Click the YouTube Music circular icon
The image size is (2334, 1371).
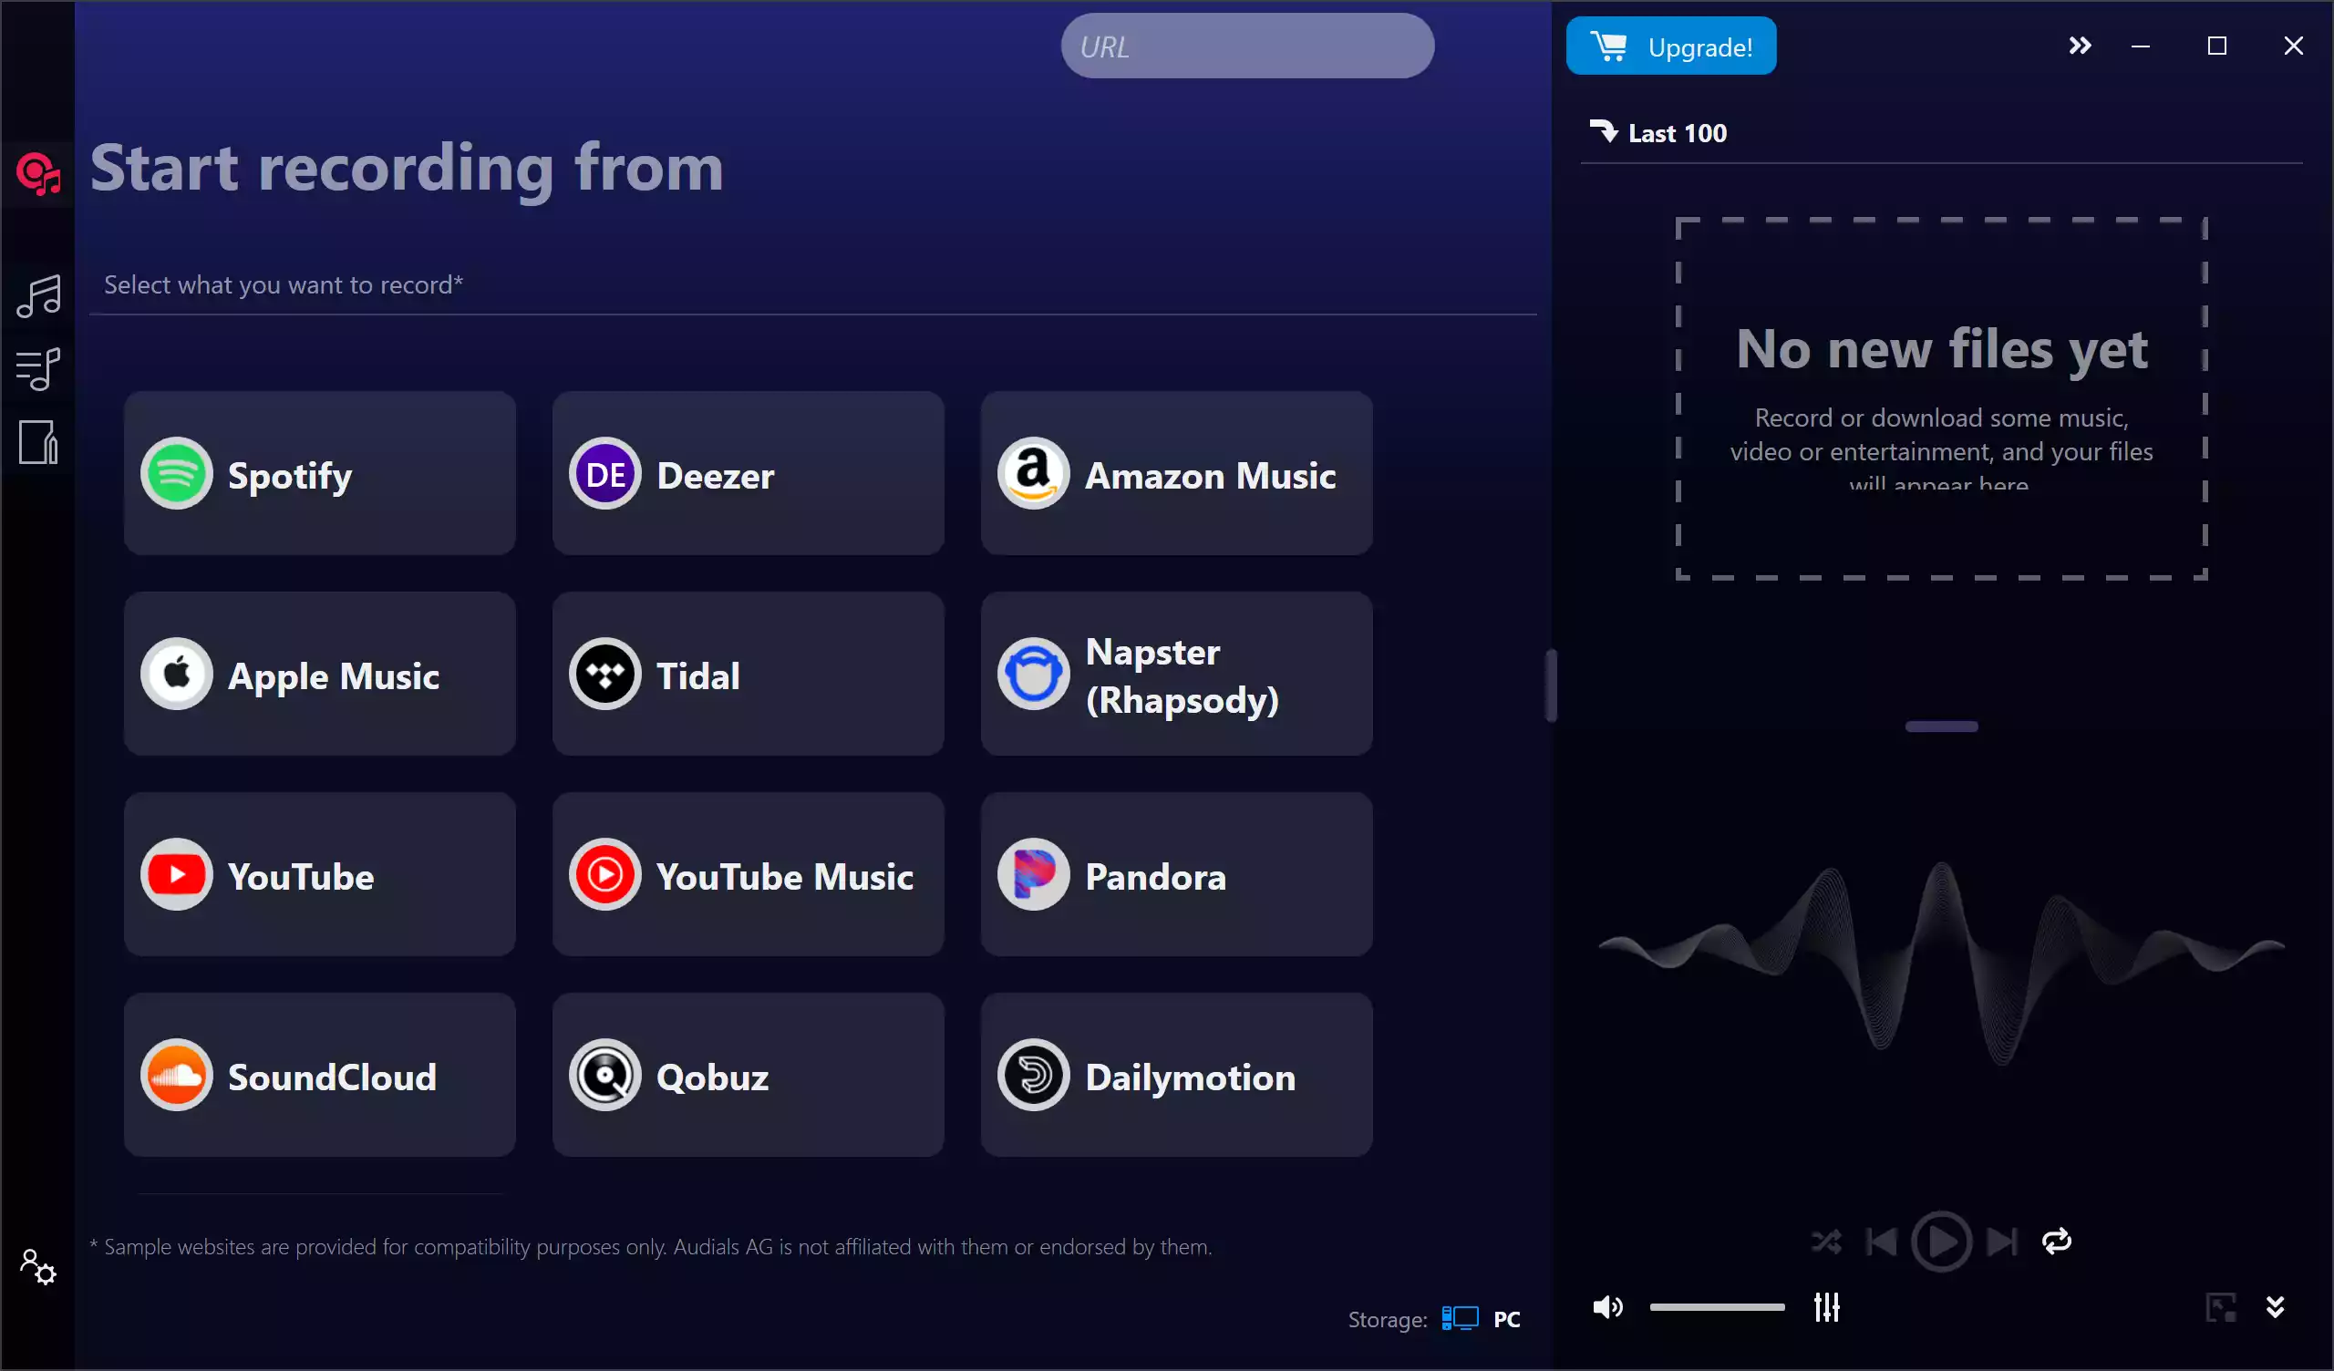(x=604, y=874)
